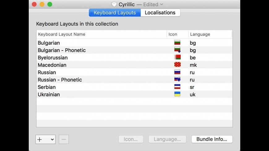The width and height of the screenshot is (269, 151).
Task: Open the add (+) layout dropdown
Action: 45,139
